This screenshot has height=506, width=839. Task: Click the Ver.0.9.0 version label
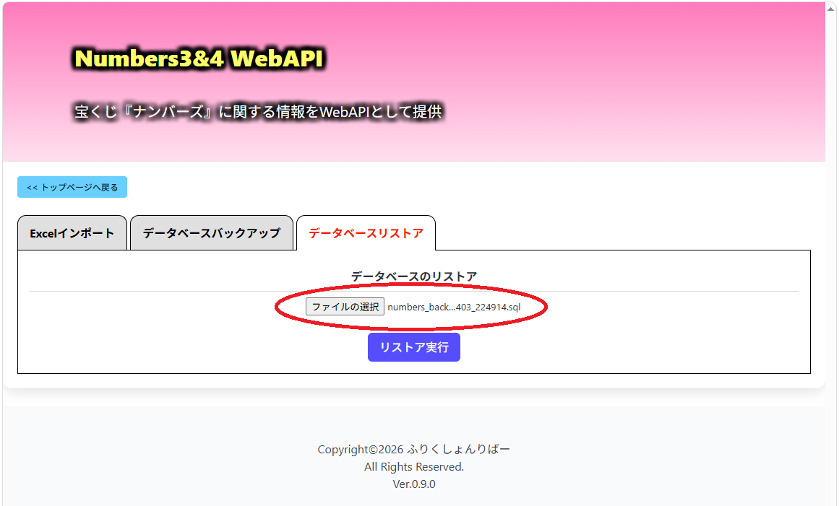[413, 484]
